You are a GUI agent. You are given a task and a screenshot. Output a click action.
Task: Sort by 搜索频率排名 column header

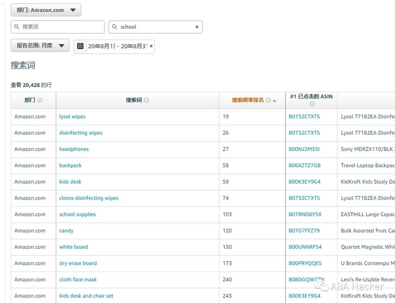[x=248, y=100]
